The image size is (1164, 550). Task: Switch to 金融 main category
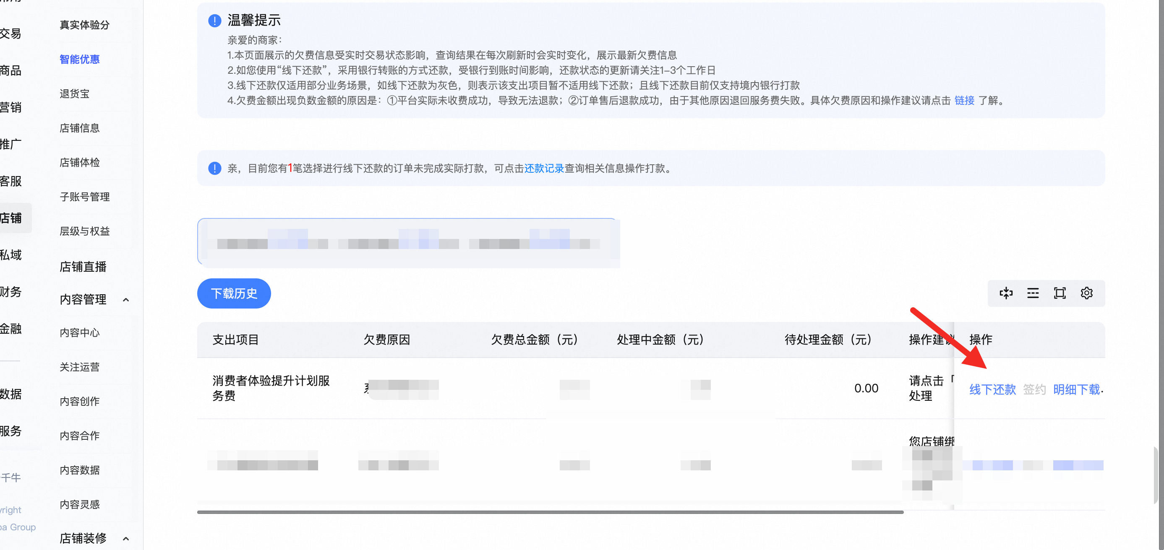tap(11, 329)
